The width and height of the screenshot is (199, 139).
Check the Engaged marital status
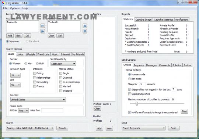[x=61, y=90]
